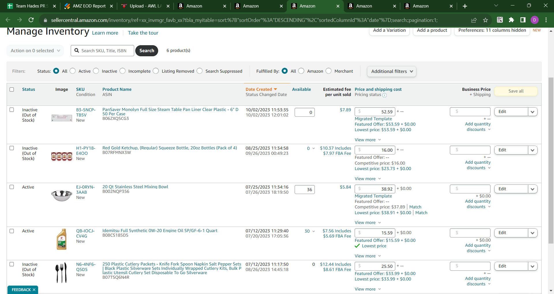Click the Search SKU, Title, ISBN field
This screenshot has height=294, width=554.
pyautogui.click(x=102, y=51)
